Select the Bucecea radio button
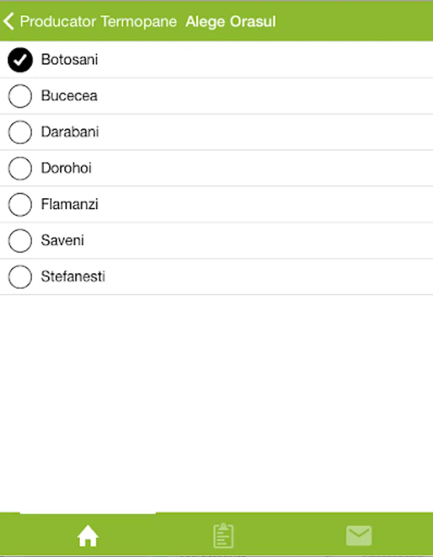Image resolution: width=433 pixels, height=557 pixels. 20,96
